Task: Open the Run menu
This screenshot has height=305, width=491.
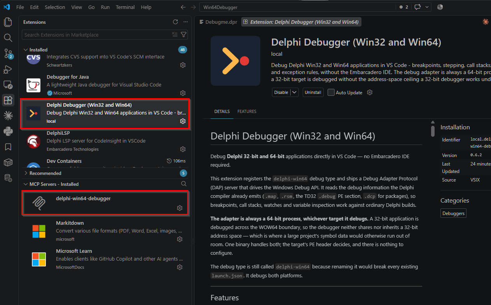Action: [x=105, y=7]
